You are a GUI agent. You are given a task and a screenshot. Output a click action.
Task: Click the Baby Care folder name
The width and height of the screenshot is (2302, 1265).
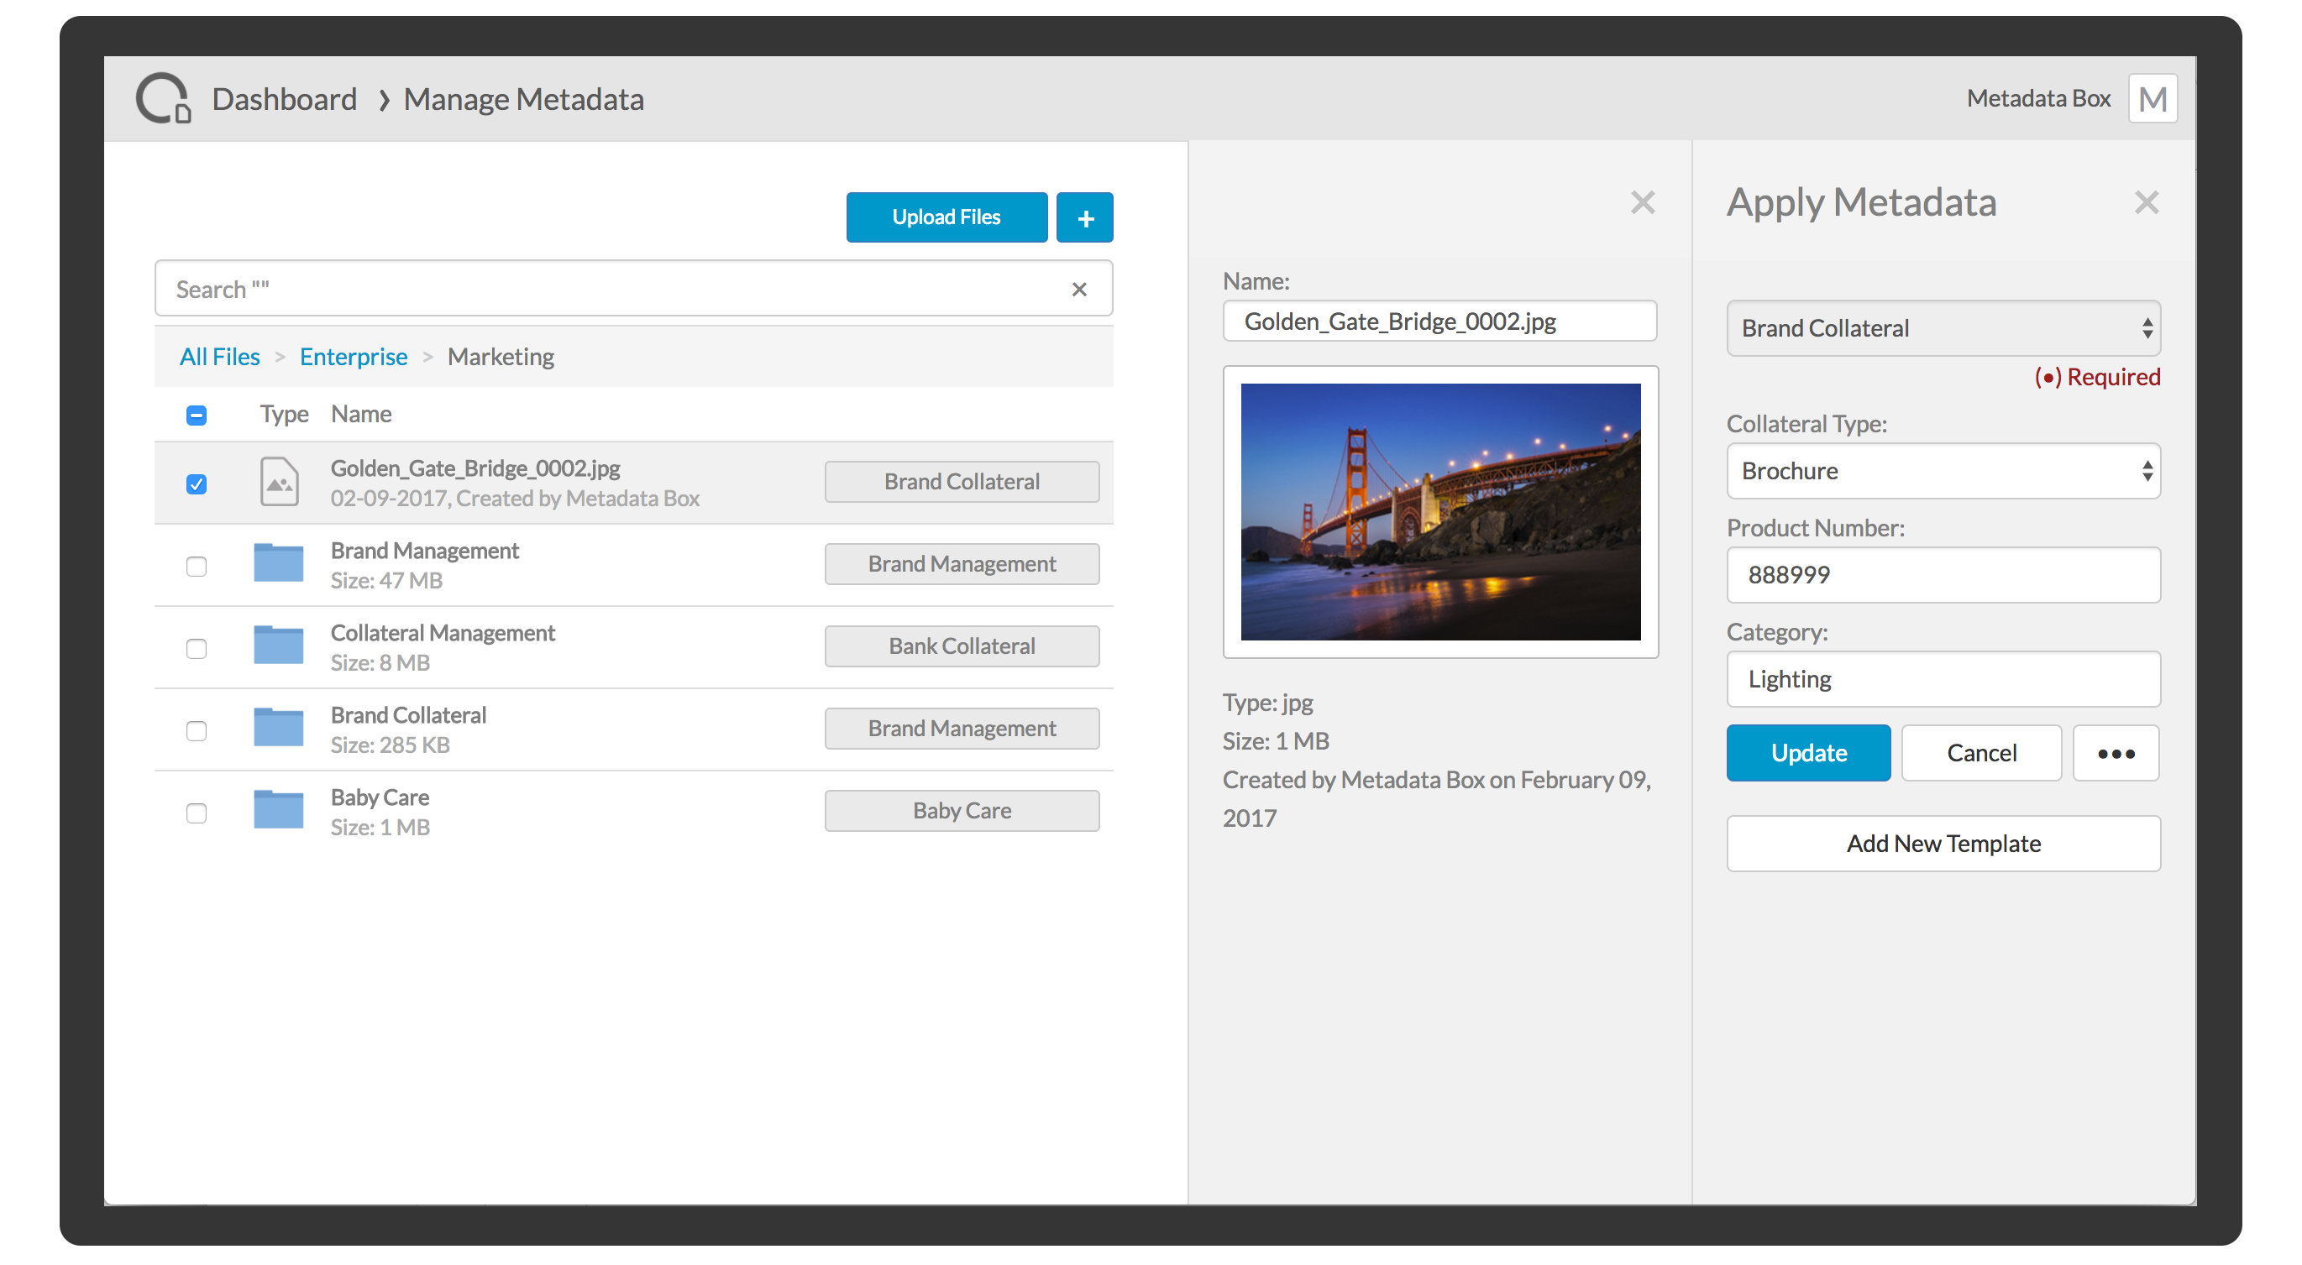(x=380, y=797)
